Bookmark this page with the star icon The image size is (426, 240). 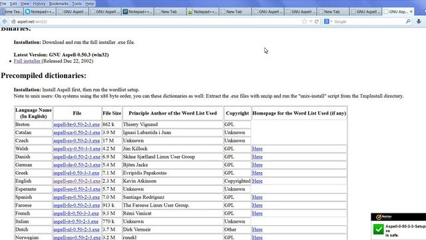(x=304, y=21)
